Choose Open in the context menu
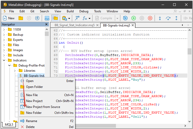The height and width of the screenshot is (129, 193). (47, 81)
